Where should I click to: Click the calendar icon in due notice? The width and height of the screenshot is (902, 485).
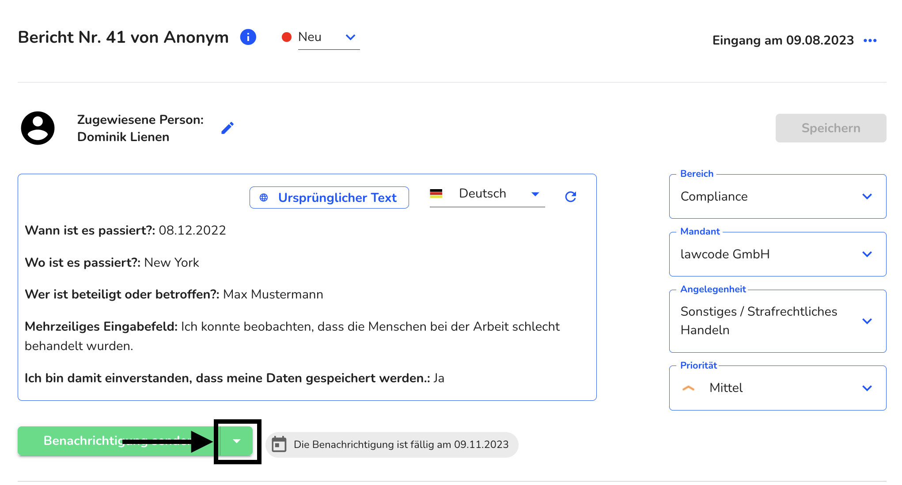(x=279, y=444)
